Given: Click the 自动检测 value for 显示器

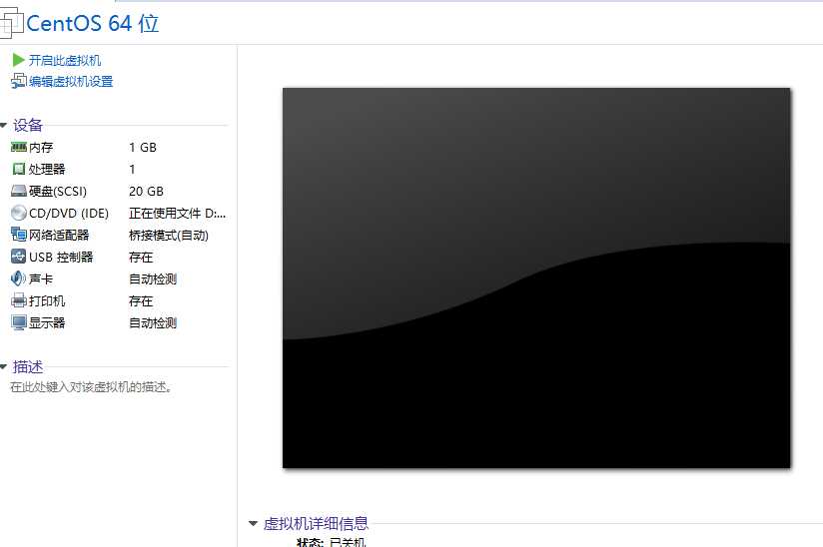Looking at the screenshot, I should [153, 322].
